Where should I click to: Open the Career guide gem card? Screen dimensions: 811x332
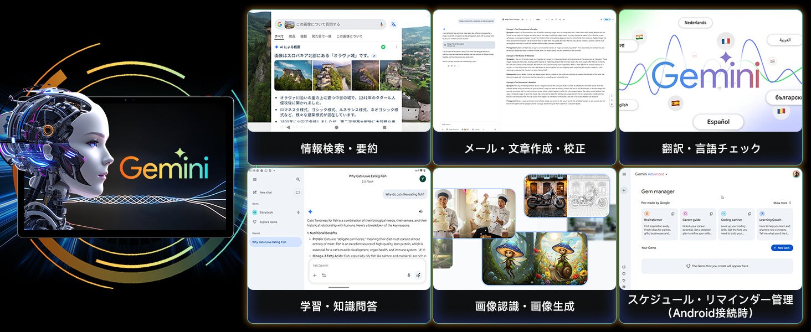coord(698,224)
